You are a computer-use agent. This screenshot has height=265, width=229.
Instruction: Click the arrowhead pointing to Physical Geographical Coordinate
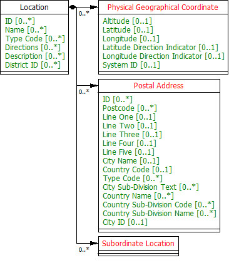coord(94,8)
